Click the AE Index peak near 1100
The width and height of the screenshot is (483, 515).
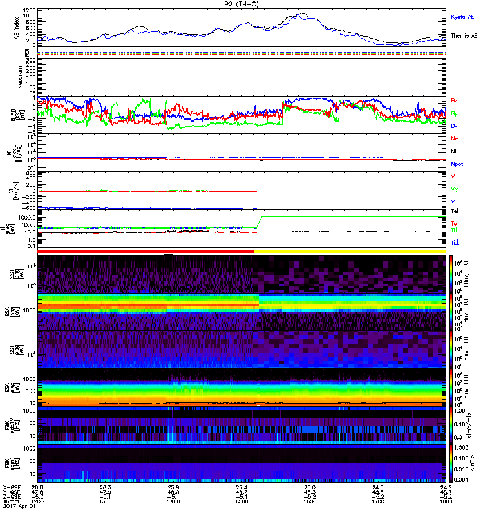click(x=301, y=14)
